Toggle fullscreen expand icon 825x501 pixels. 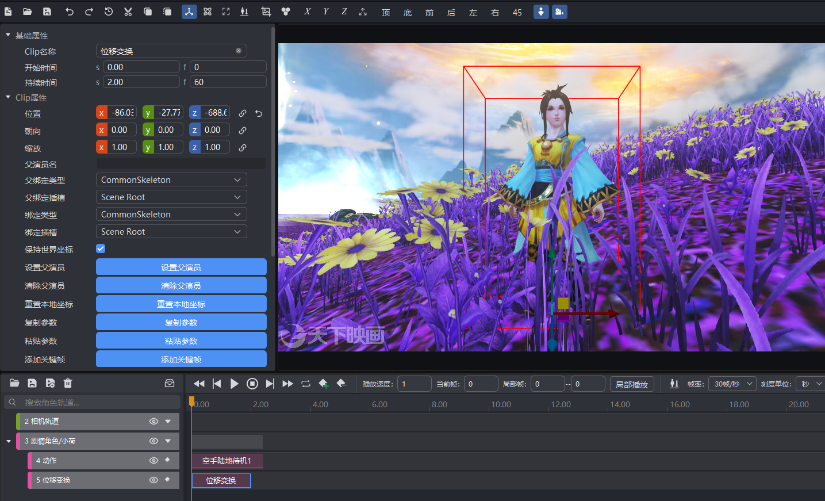click(x=226, y=12)
